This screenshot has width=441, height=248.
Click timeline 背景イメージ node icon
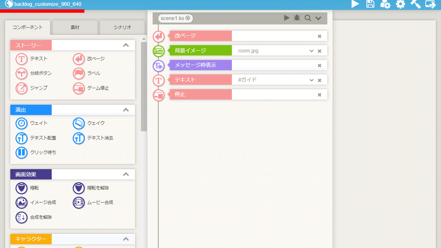coord(159,51)
